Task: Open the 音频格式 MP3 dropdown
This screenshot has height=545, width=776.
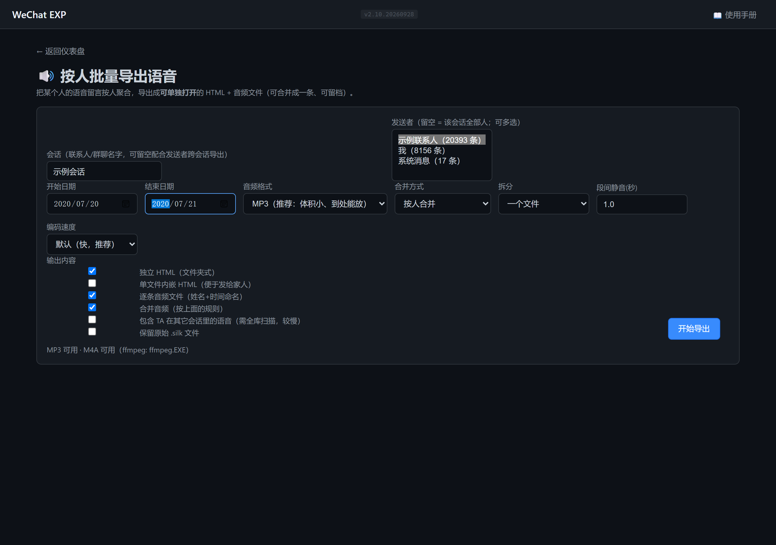Action: click(315, 203)
